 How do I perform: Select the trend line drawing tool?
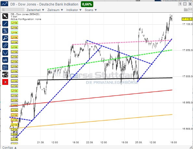pyautogui.click(x=5, y=23)
